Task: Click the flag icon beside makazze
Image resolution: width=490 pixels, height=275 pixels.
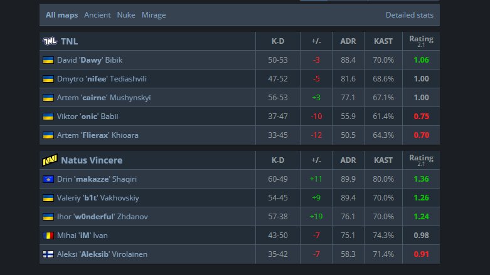Action: pyautogui.click(x=48, y=179)
